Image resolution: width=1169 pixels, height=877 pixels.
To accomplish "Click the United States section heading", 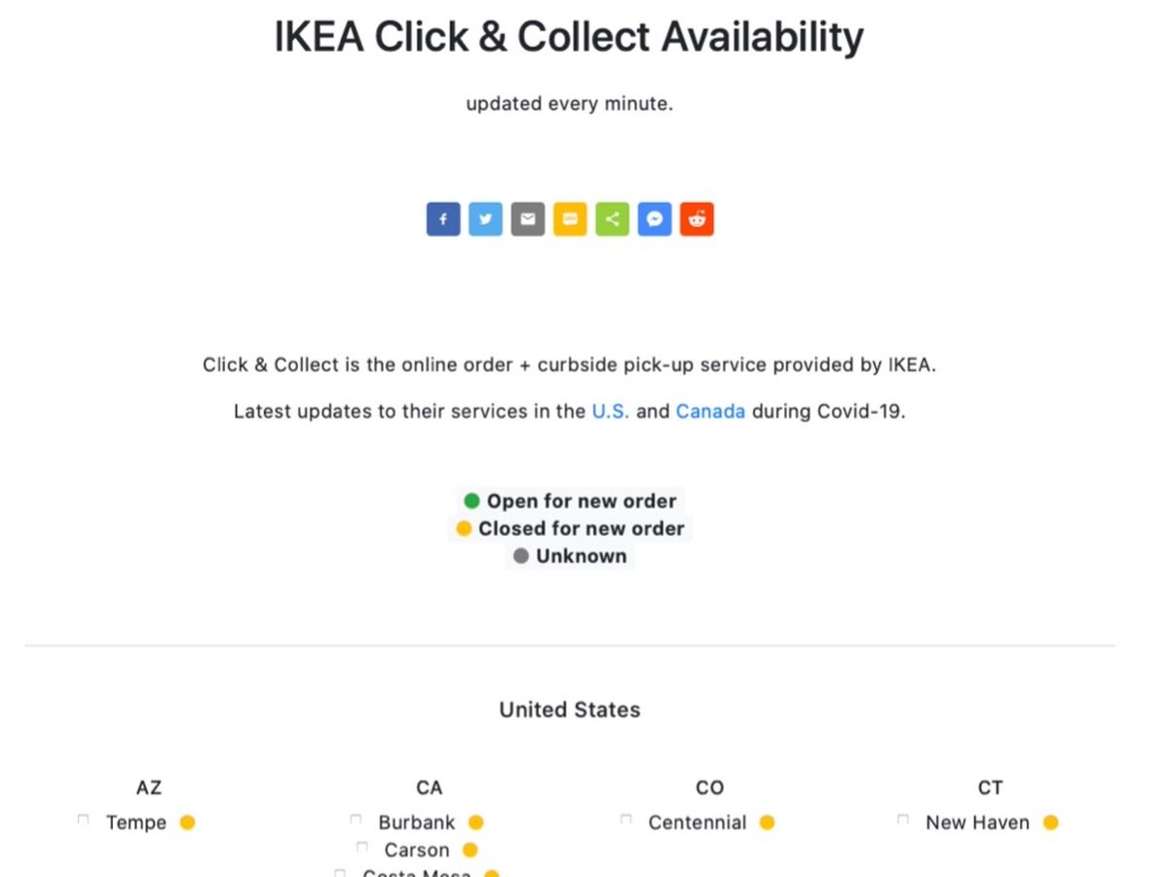I will pyautogui.click(x=570, y=709).
